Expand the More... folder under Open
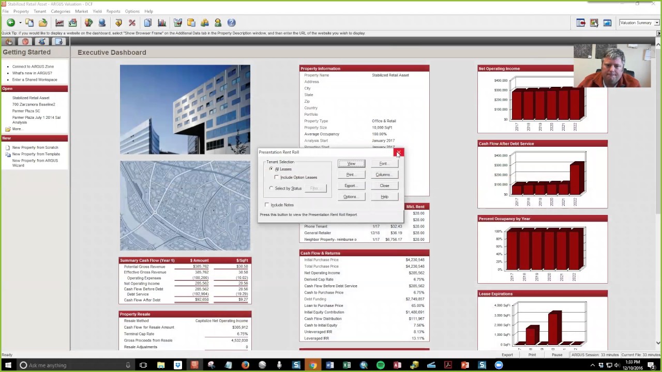 [17, 129]
